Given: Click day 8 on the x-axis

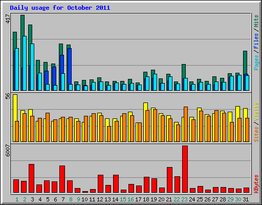Looking at the screenshot, I should [x=71, y=199].
